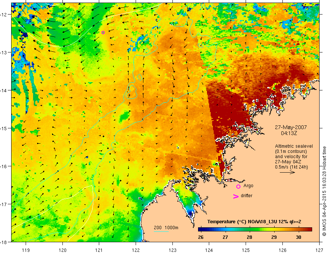This screenshot has width=327, height=253.
Task: Click the cyan 200 1000m isobath legend line
Action: click(x=161, y=231)
